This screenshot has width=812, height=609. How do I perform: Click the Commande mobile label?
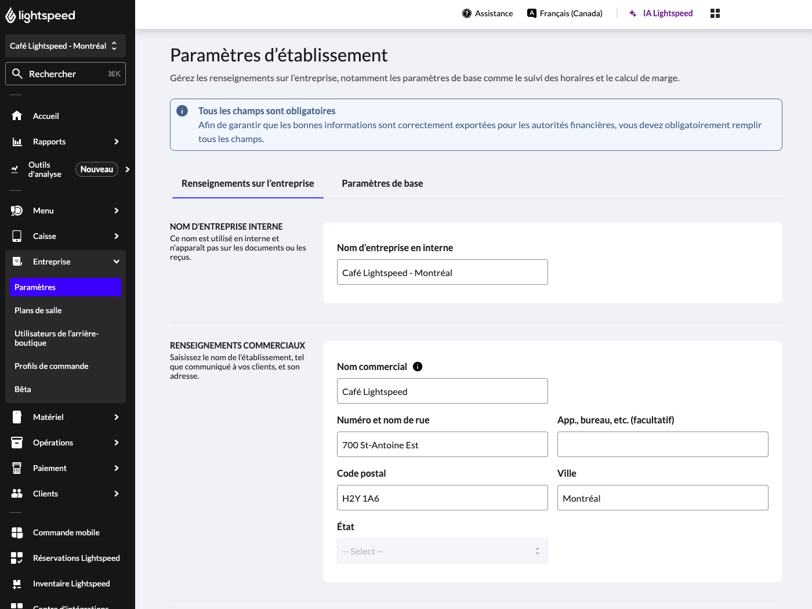pyautogui.click(x=66, y=532)
